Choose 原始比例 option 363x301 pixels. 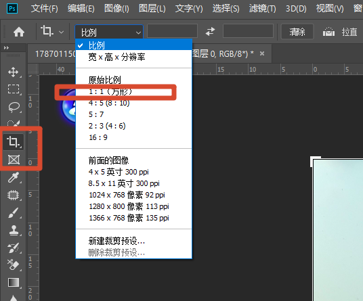coord(134,80)
